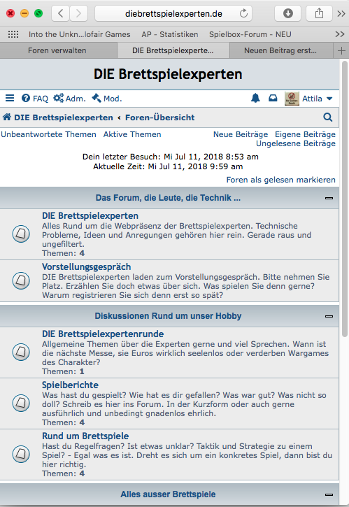Reload the page with refresh icon
The width and height of the screenshot is (349, 507).
[x=243, y=13]
